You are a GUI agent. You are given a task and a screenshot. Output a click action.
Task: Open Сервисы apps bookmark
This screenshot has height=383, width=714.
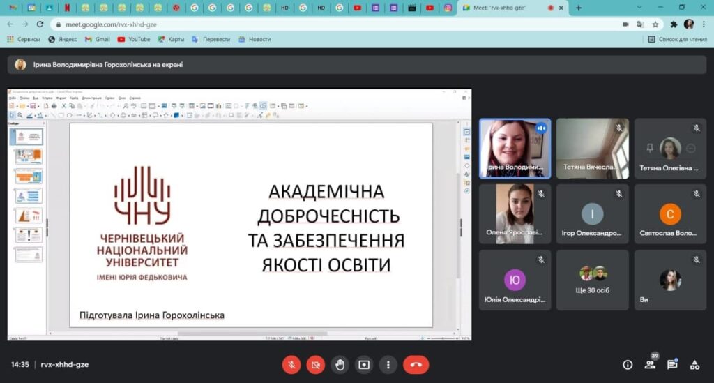24,39
